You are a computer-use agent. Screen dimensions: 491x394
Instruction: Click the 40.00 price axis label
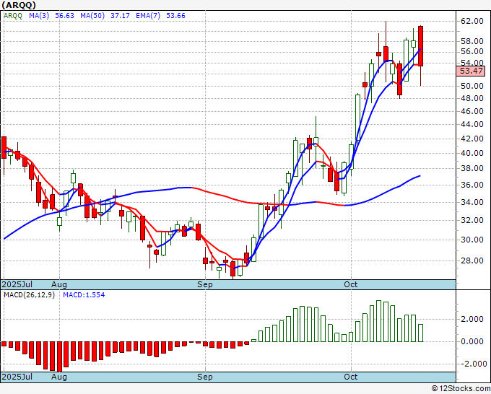point(472,153)
